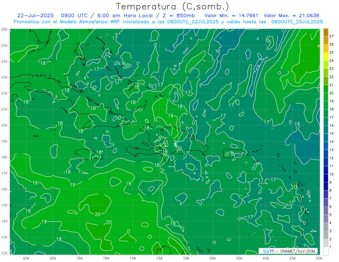
Task: Click the "16N" latitude axis label
Action: tap(4, 189)
